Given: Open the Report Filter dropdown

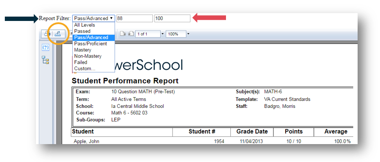Looking at the screenshot, I should (x=93, y=18).
